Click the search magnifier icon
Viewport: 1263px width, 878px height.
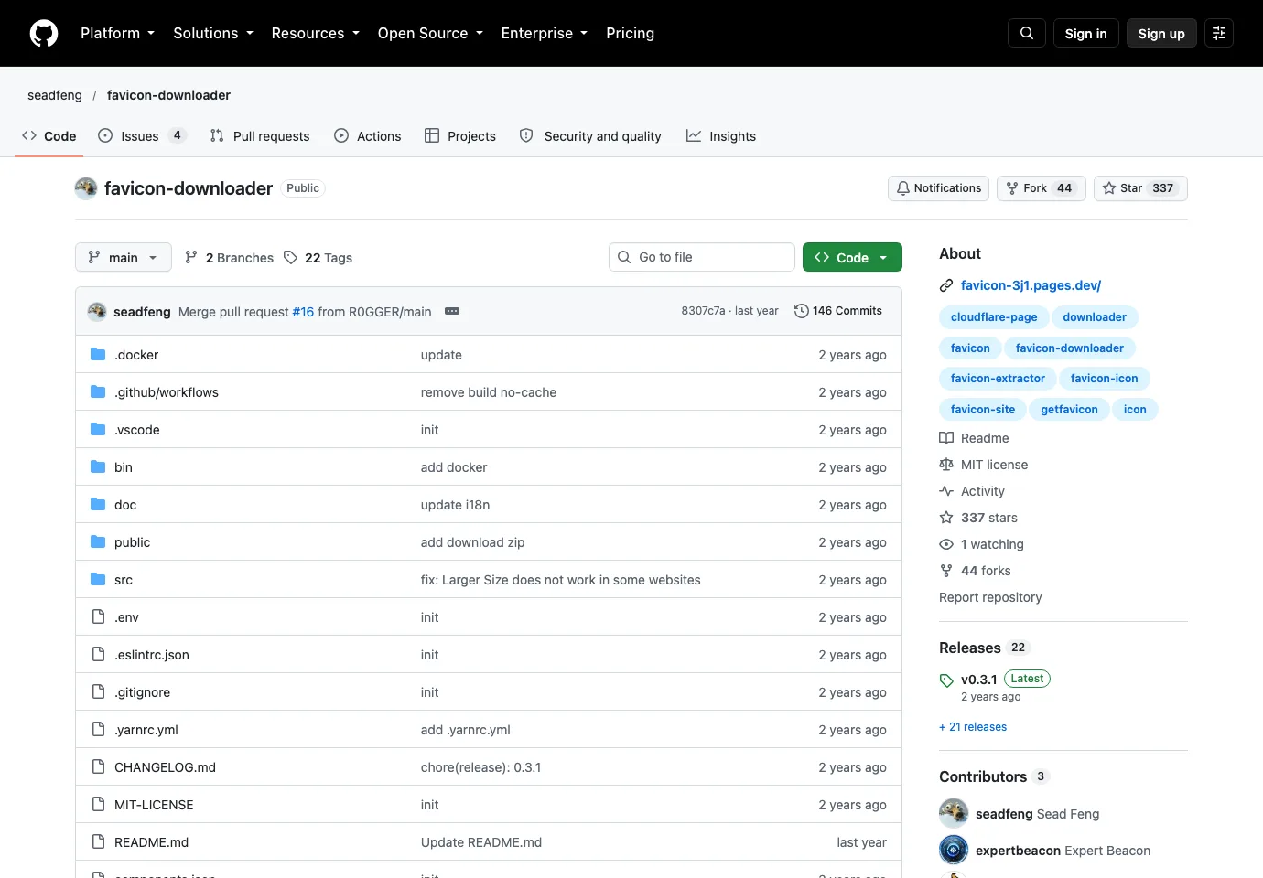pos(1027,34)
